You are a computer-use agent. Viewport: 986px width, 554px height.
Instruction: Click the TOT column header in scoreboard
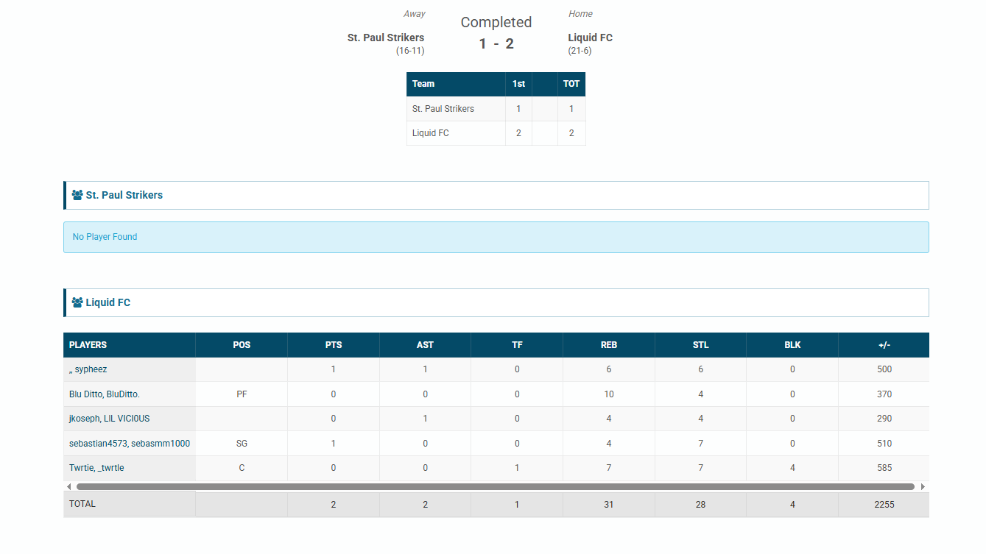point(571,84)
